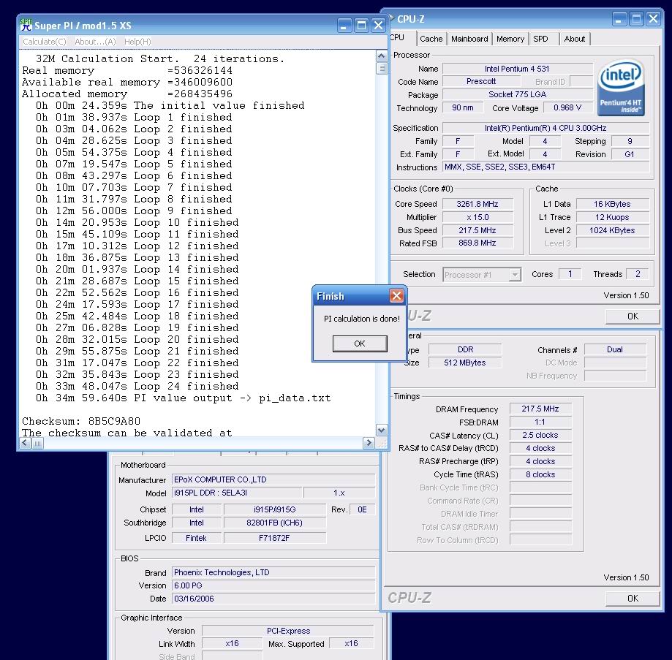Open the Calculate(C) menu
This screenshot has width=672, height=660.
(45, 42)
